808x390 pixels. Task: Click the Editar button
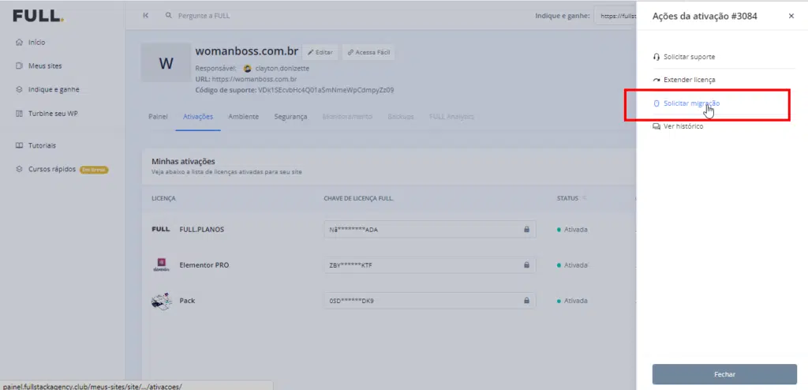click(x=320, y=52)
